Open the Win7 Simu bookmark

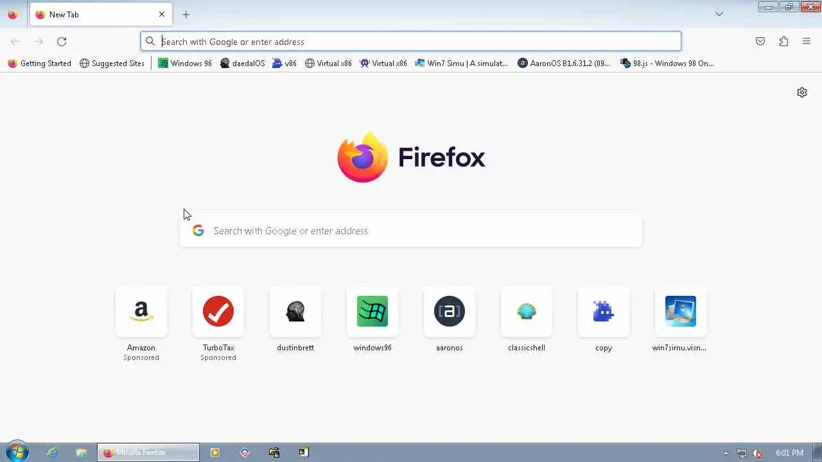pos(461,64)
